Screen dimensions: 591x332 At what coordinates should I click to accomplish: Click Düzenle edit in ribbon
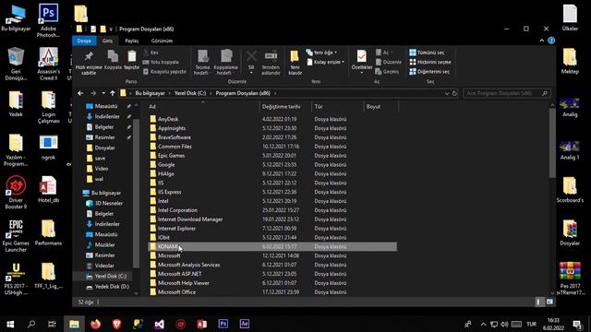pyautogui.click(x=389, y=62)
